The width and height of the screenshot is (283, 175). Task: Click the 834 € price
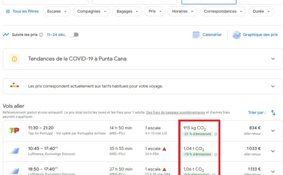pos(255,128)
